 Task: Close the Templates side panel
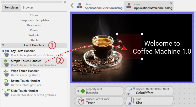tap(65, 2)
